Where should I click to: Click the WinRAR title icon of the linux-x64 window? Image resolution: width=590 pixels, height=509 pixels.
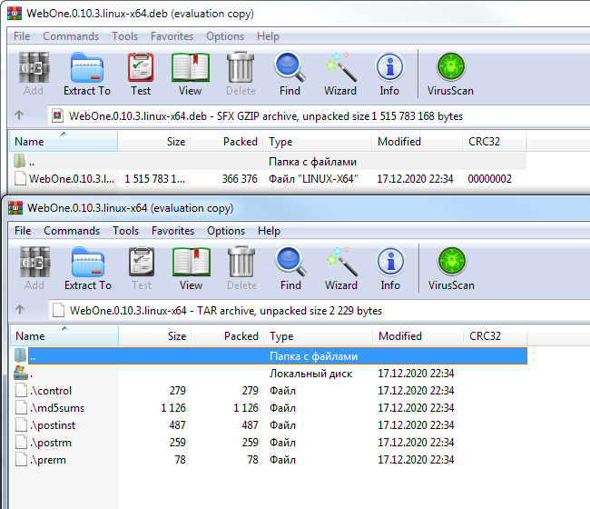pos(15,207)
